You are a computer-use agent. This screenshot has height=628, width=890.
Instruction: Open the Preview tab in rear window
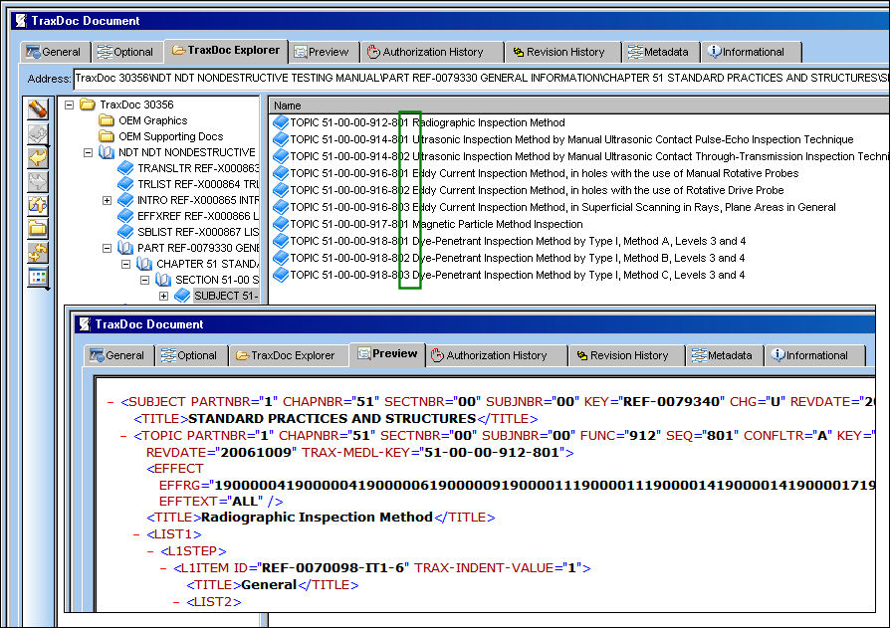tap(325, 52)
